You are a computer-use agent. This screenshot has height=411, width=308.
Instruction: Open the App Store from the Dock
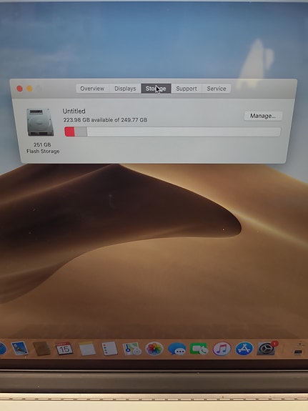pos(244,349)
